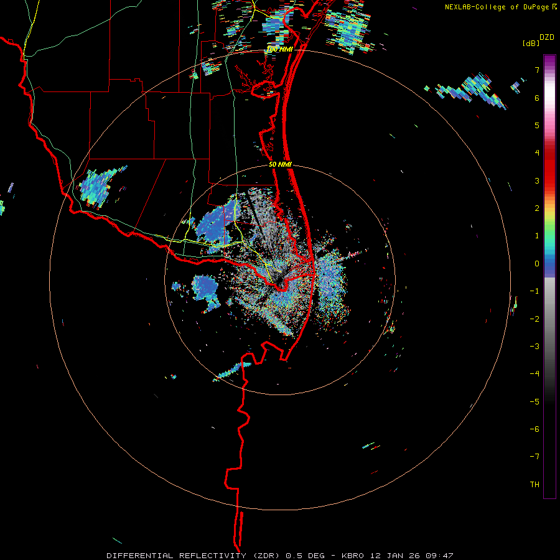This screenshot has width=560, height=560.
Task: Click the 5 value on color scale
Action: [537, 125]
